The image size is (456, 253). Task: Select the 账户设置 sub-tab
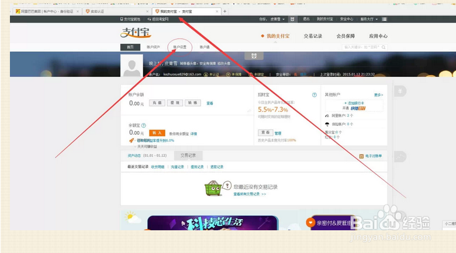click(x=179, y=47)
